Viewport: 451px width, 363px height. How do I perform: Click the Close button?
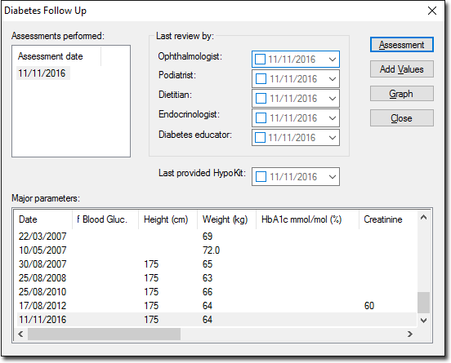coord(401,117)
